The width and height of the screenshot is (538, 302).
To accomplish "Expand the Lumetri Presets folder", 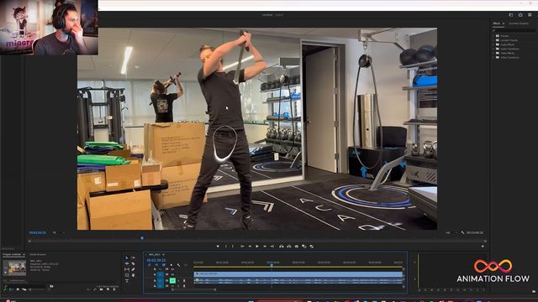I will pyautogui.click(x=493, y=40).
